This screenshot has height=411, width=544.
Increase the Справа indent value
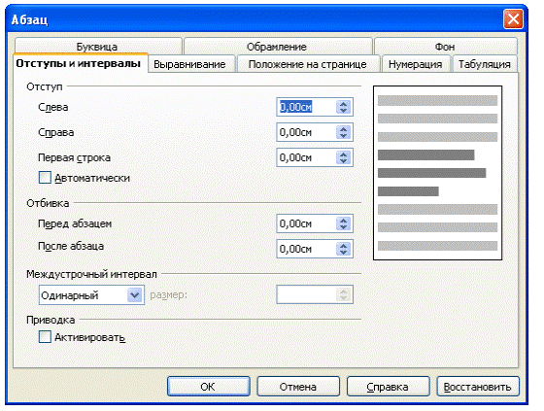click(x=344, y=129)
